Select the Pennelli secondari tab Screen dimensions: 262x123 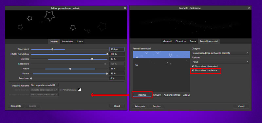click(209, 41)
